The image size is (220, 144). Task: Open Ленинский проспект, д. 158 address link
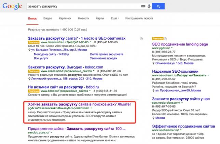pos(67,79)
